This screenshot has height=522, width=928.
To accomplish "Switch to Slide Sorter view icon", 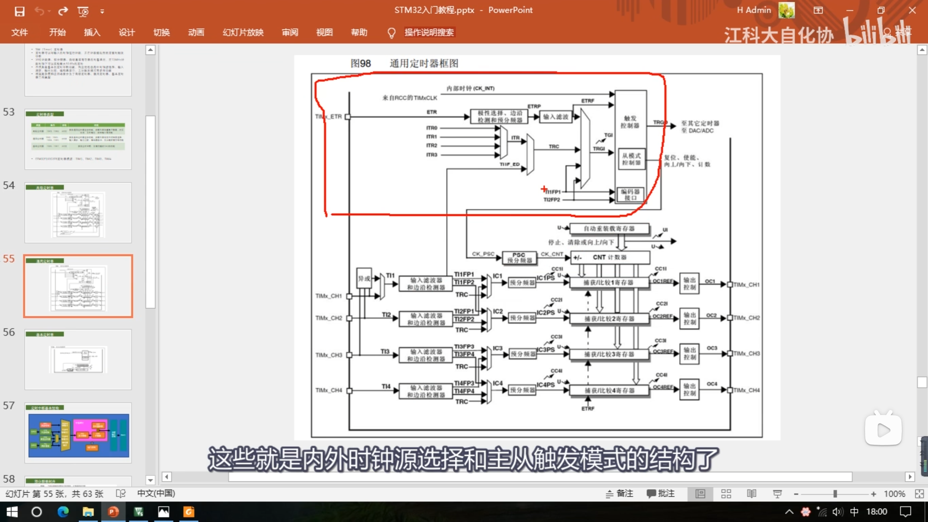I will pyautogui.click(x=726, y=493).
